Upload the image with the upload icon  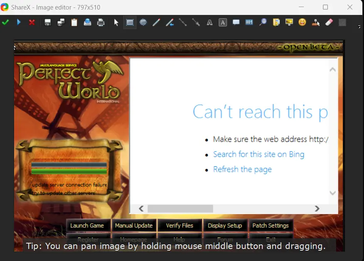[87, 22]
